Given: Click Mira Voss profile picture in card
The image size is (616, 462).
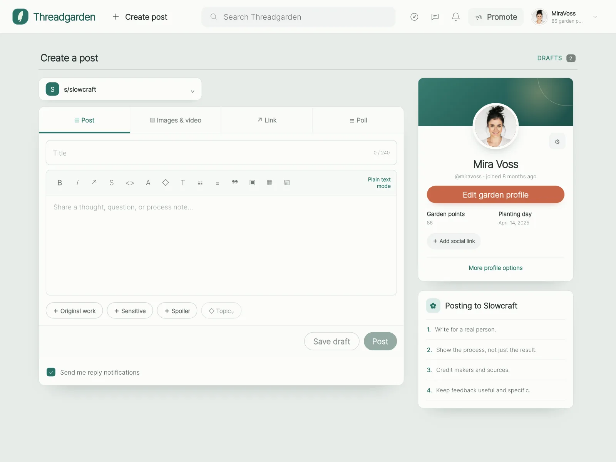Looking at the screenshot, I should click(495, 126).
